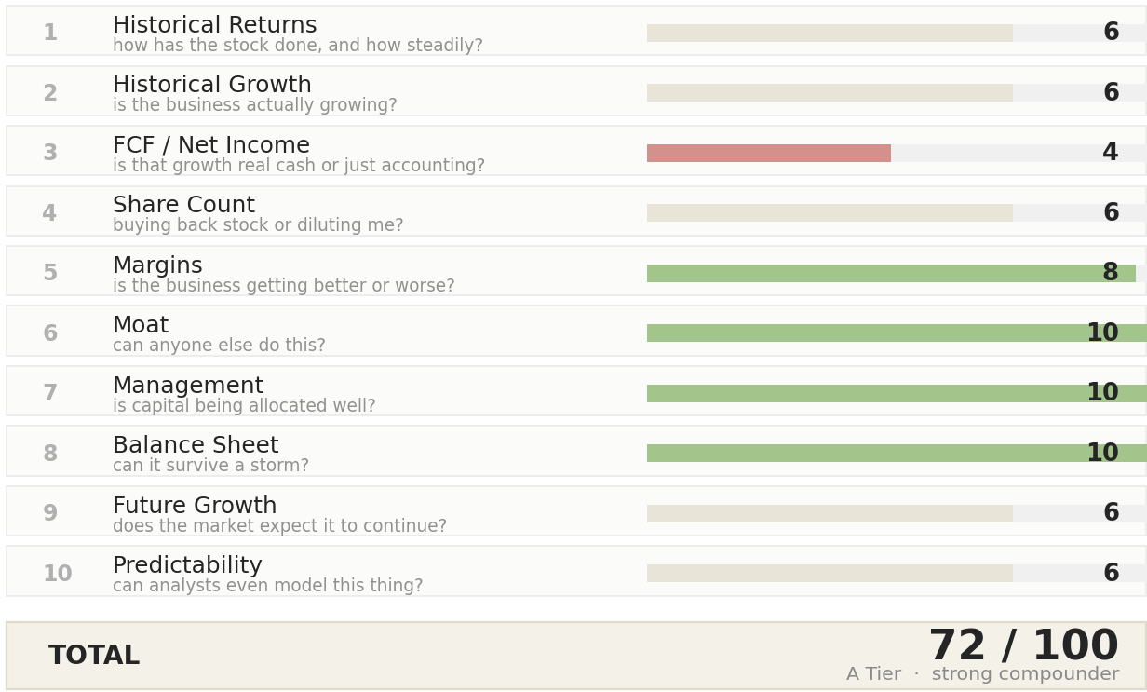Select the Predictability row title
The width and height of the screenshot is (1147, 692).
(x=187, y=566)
